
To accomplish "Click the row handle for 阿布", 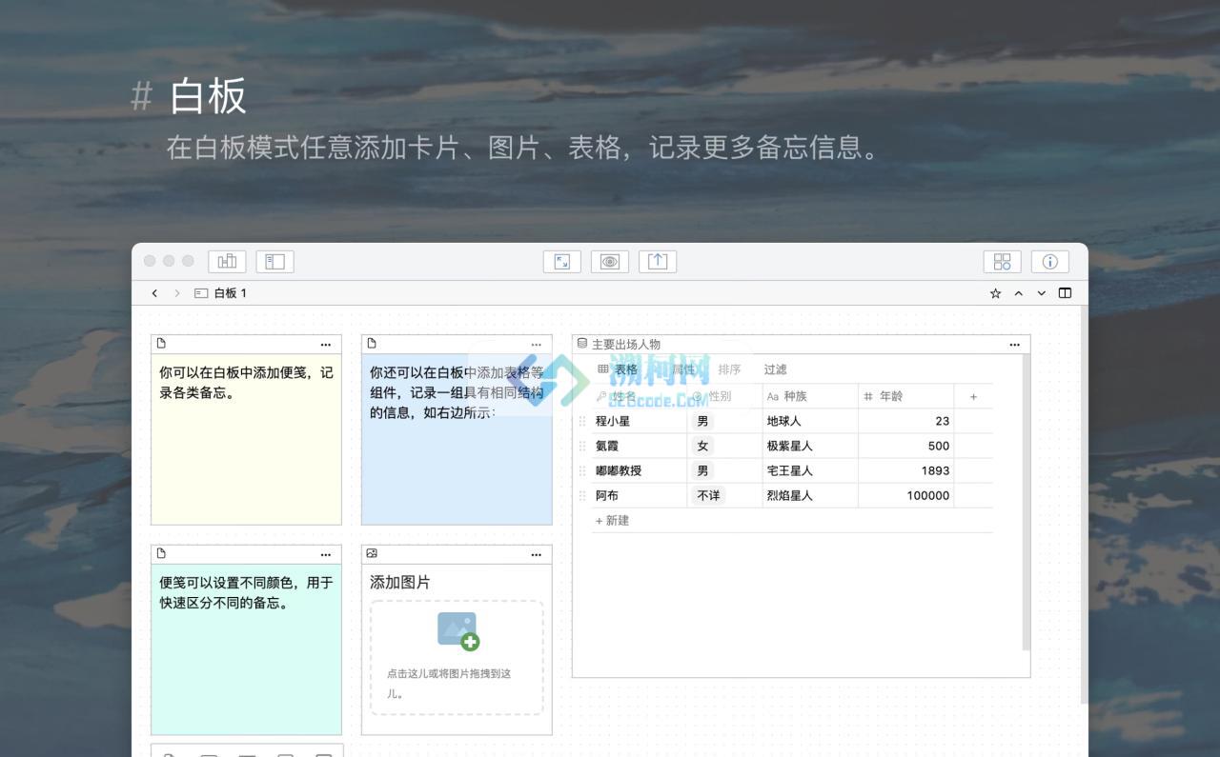I will click(x=582, y=495).
